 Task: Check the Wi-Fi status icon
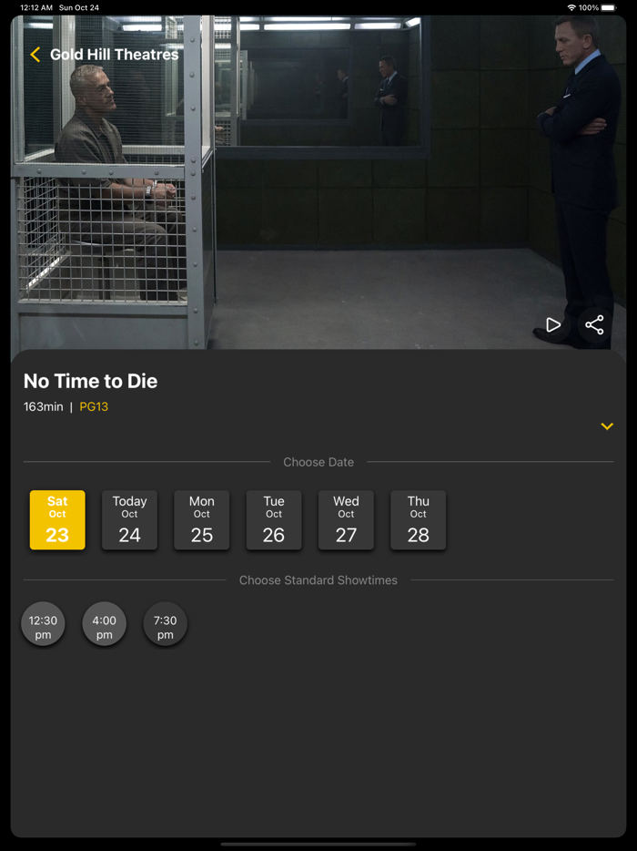571,7
